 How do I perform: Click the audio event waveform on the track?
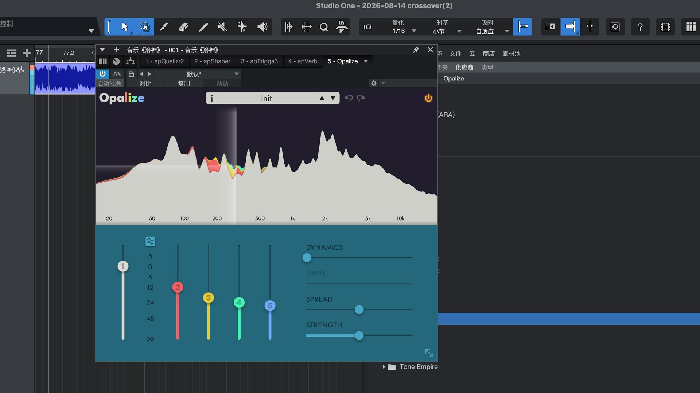[65, 78]
